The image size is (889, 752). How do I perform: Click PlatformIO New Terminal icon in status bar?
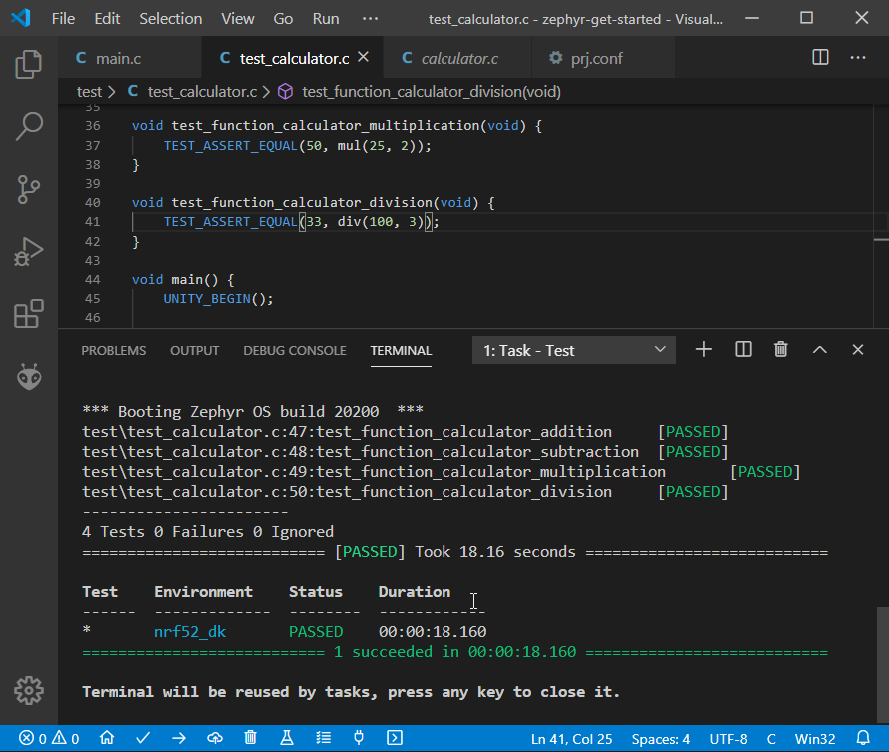pos(394,738)
